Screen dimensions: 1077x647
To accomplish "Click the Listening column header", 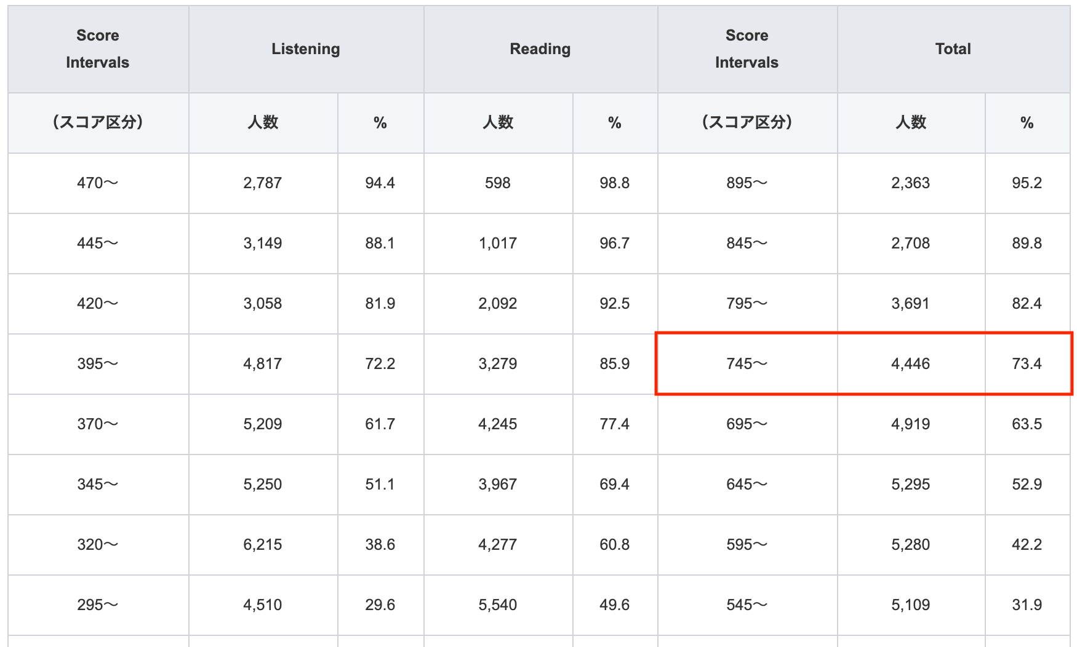I will click(306, 49).
